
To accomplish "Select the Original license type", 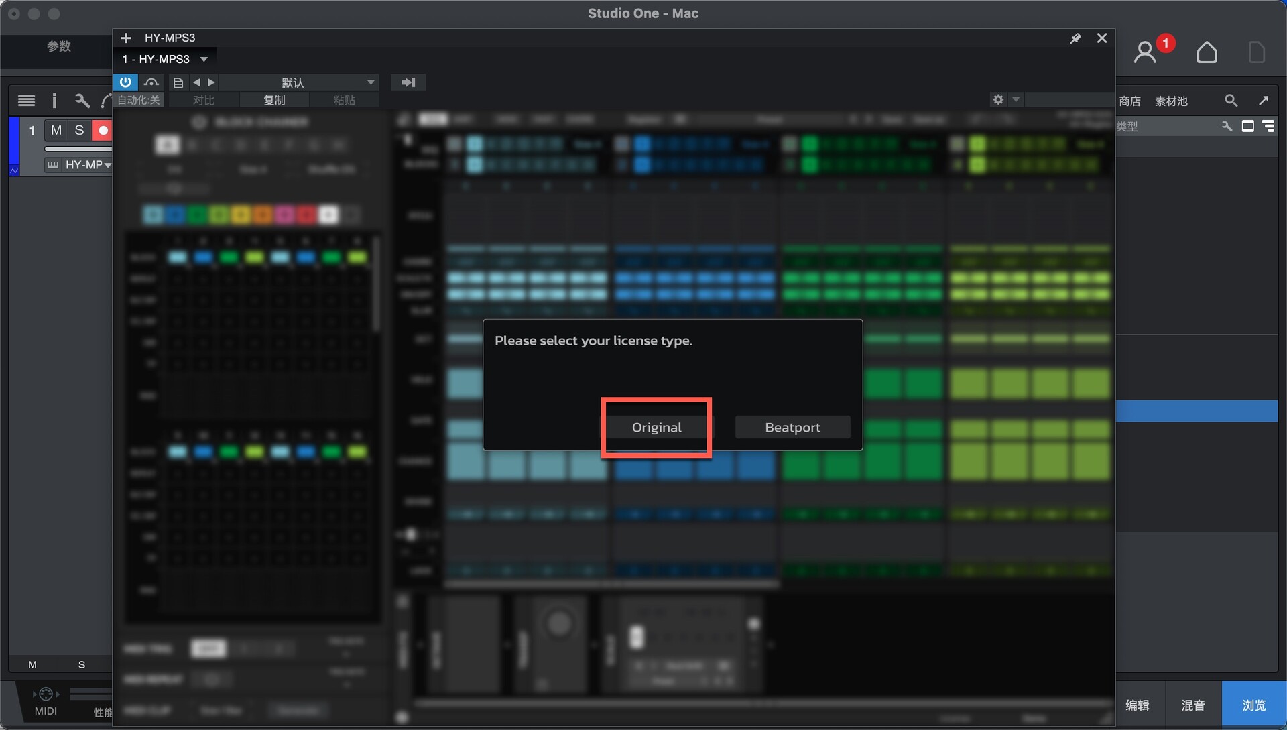I will [656, 427].
